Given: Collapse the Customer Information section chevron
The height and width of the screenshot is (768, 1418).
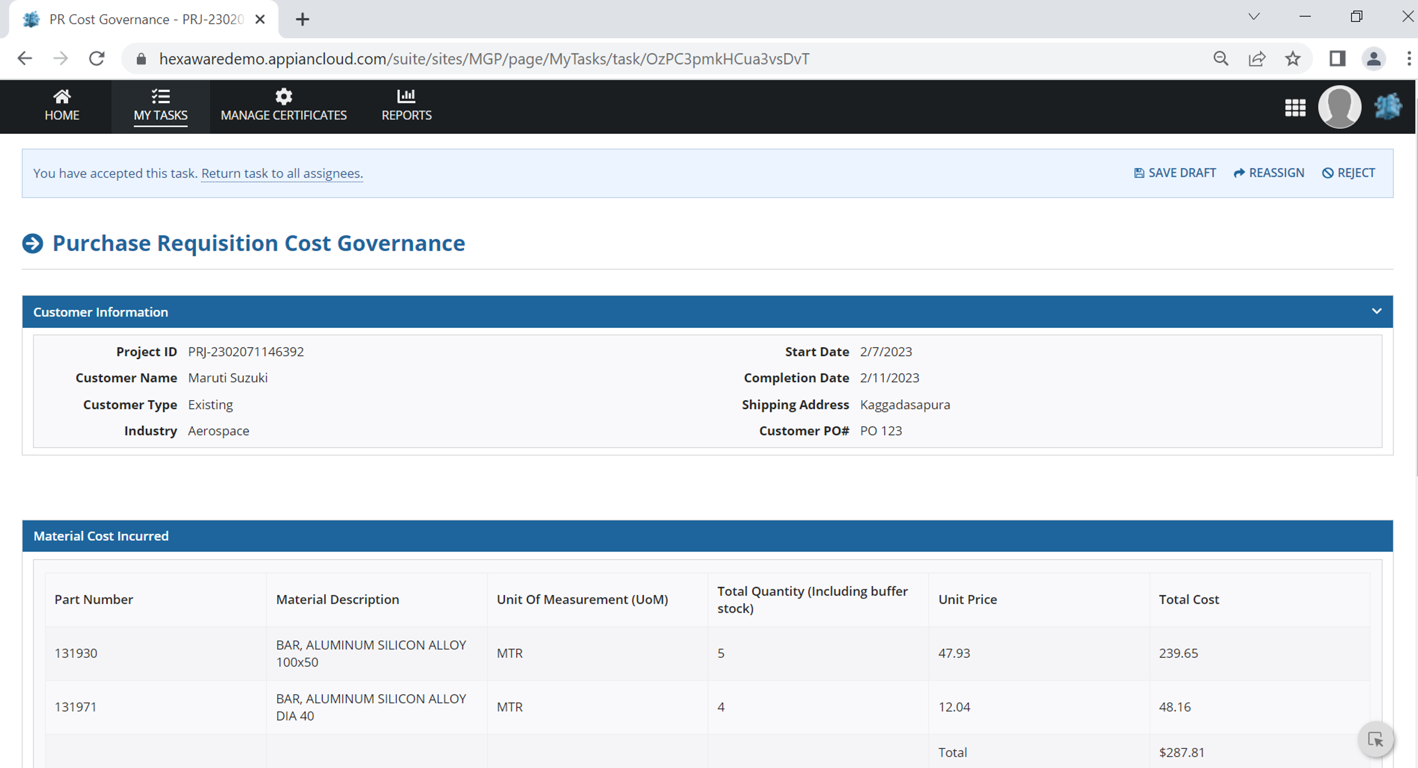Looking at the screenshot, I should point(1376,311).
